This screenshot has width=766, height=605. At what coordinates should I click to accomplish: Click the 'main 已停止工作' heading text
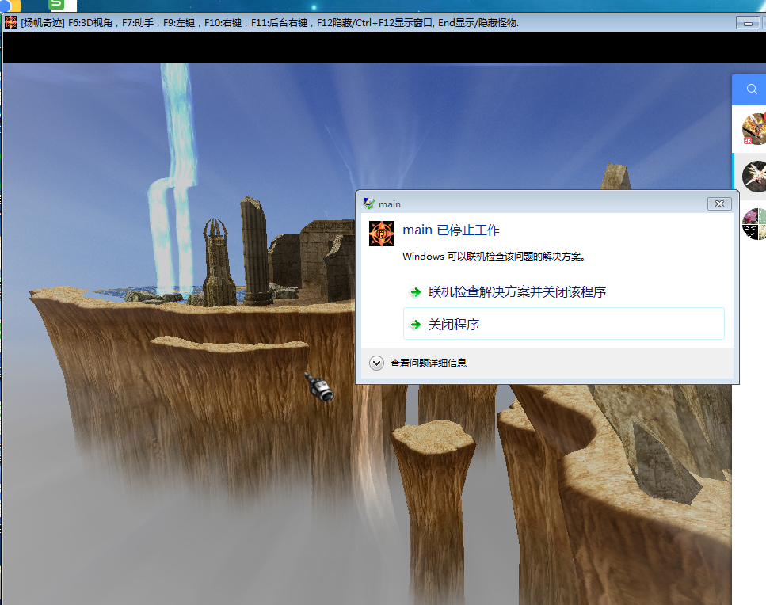click(451, 230)
